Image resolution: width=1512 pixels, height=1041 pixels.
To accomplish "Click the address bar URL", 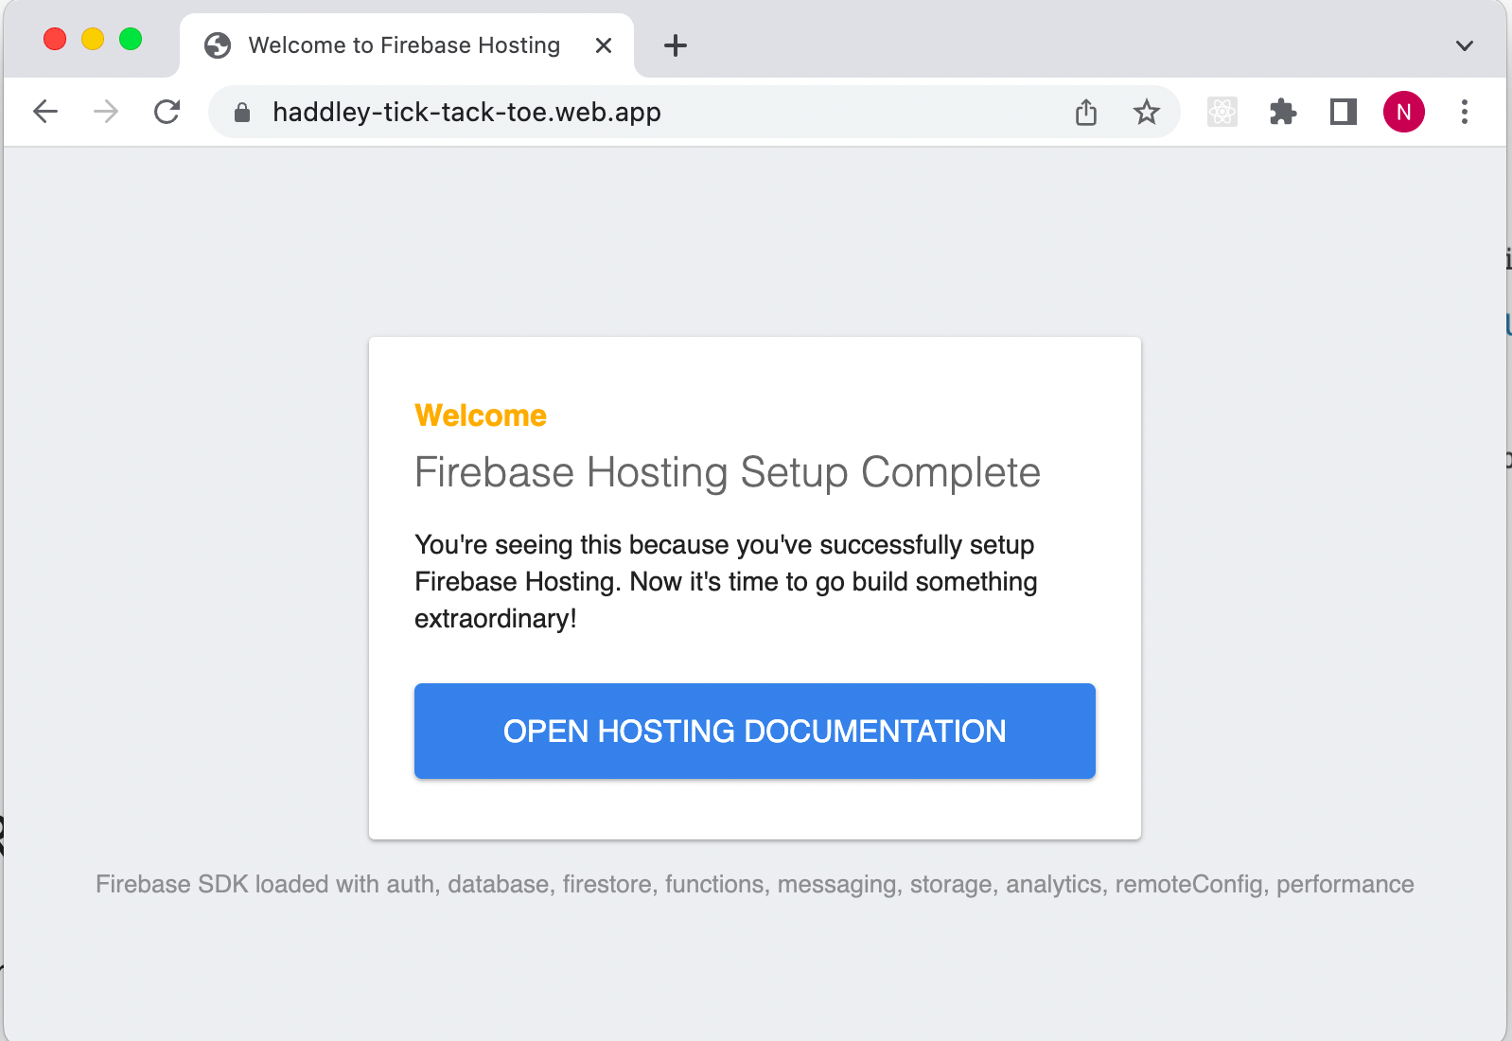I will click(466, 113).
